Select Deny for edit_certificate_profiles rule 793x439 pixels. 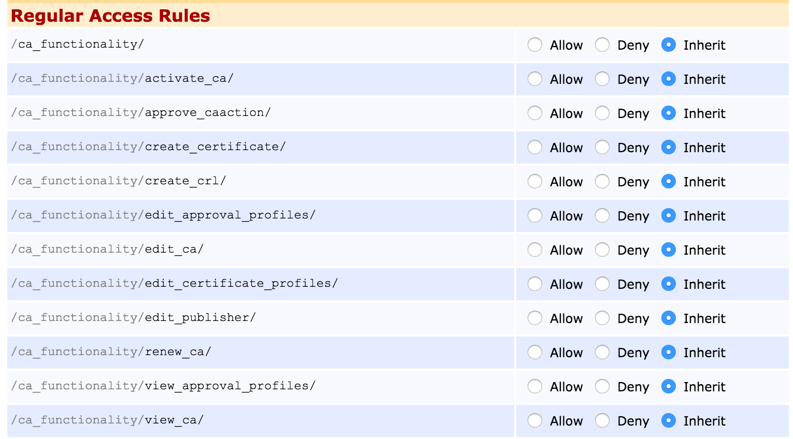tap(602, 284)
